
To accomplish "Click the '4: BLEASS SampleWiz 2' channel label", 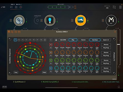I will pyautogui.click(x=50, y=82).
